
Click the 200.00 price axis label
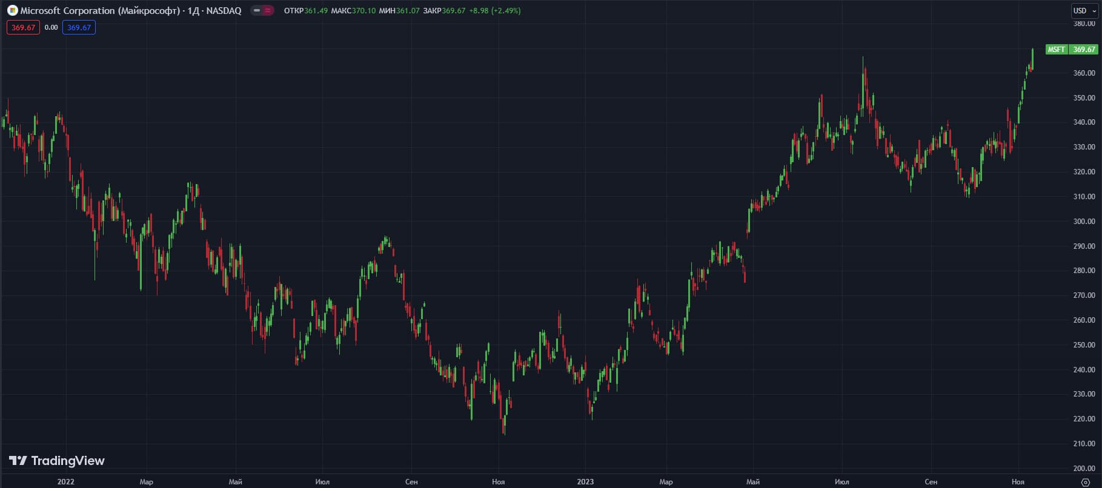pyautogui.click(x=1084, y=468)
